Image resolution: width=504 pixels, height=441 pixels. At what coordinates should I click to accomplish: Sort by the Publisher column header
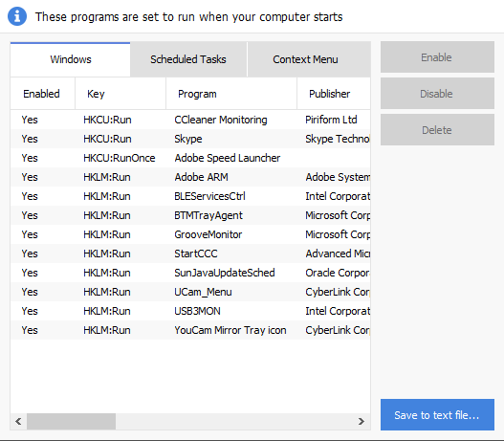[334, 94]
